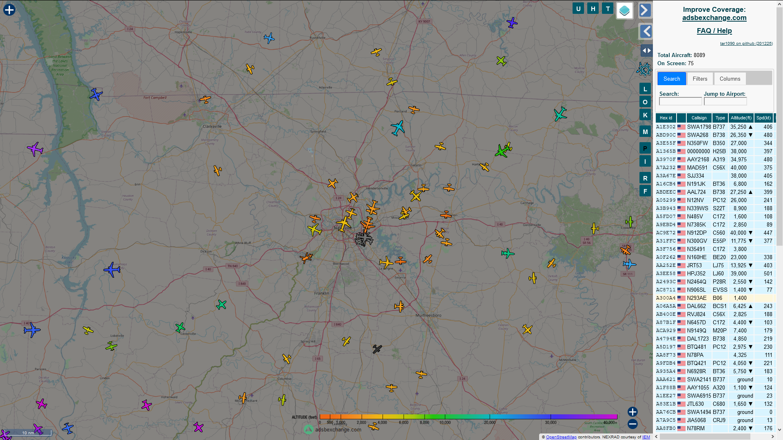Screen dimensions: 783x440
Task: Select the SWA2141 aircraft row
Action: (x=715, y=379)
